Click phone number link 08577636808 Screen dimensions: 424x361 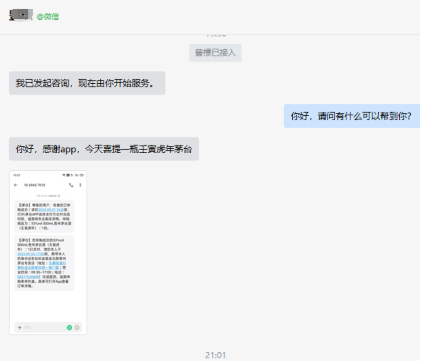pyautogui.click(x=28, y=277)
